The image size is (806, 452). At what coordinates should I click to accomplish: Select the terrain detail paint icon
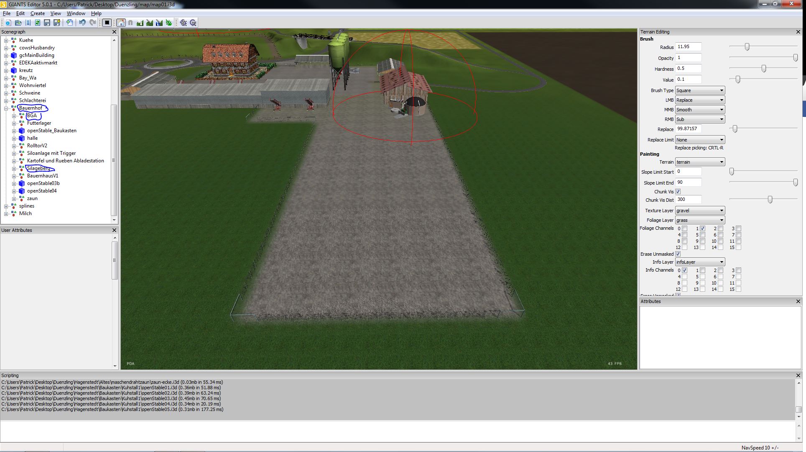(x=150, y=23)
